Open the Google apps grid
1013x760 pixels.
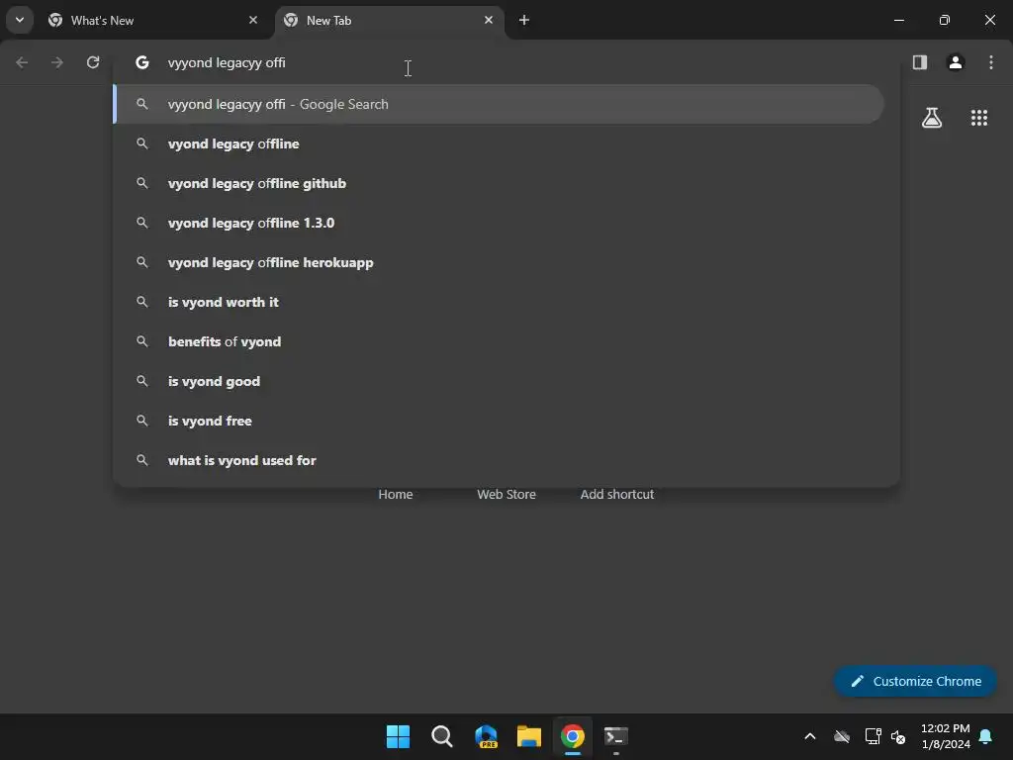[x=978, y=118]
